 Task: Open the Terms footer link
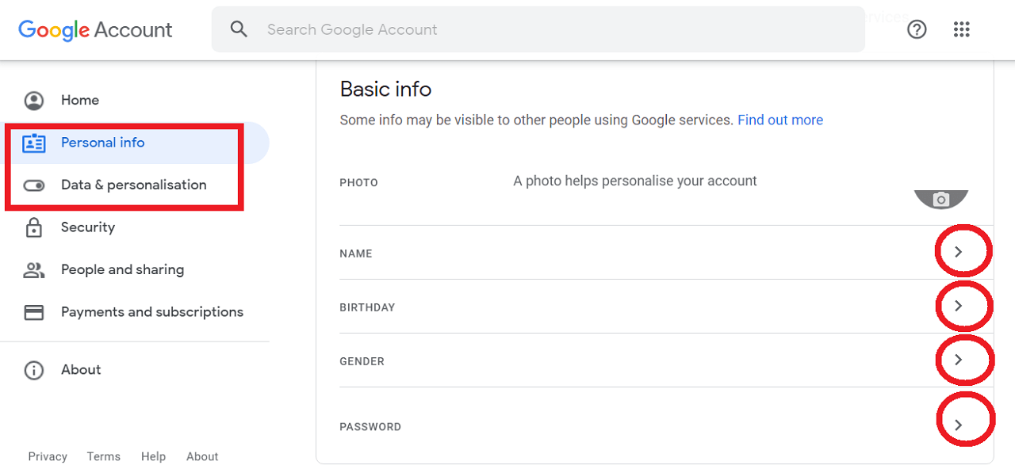pos(104,456)
